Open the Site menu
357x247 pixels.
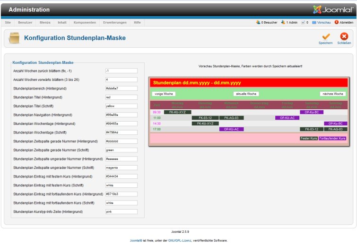click(x=8, y=22)
